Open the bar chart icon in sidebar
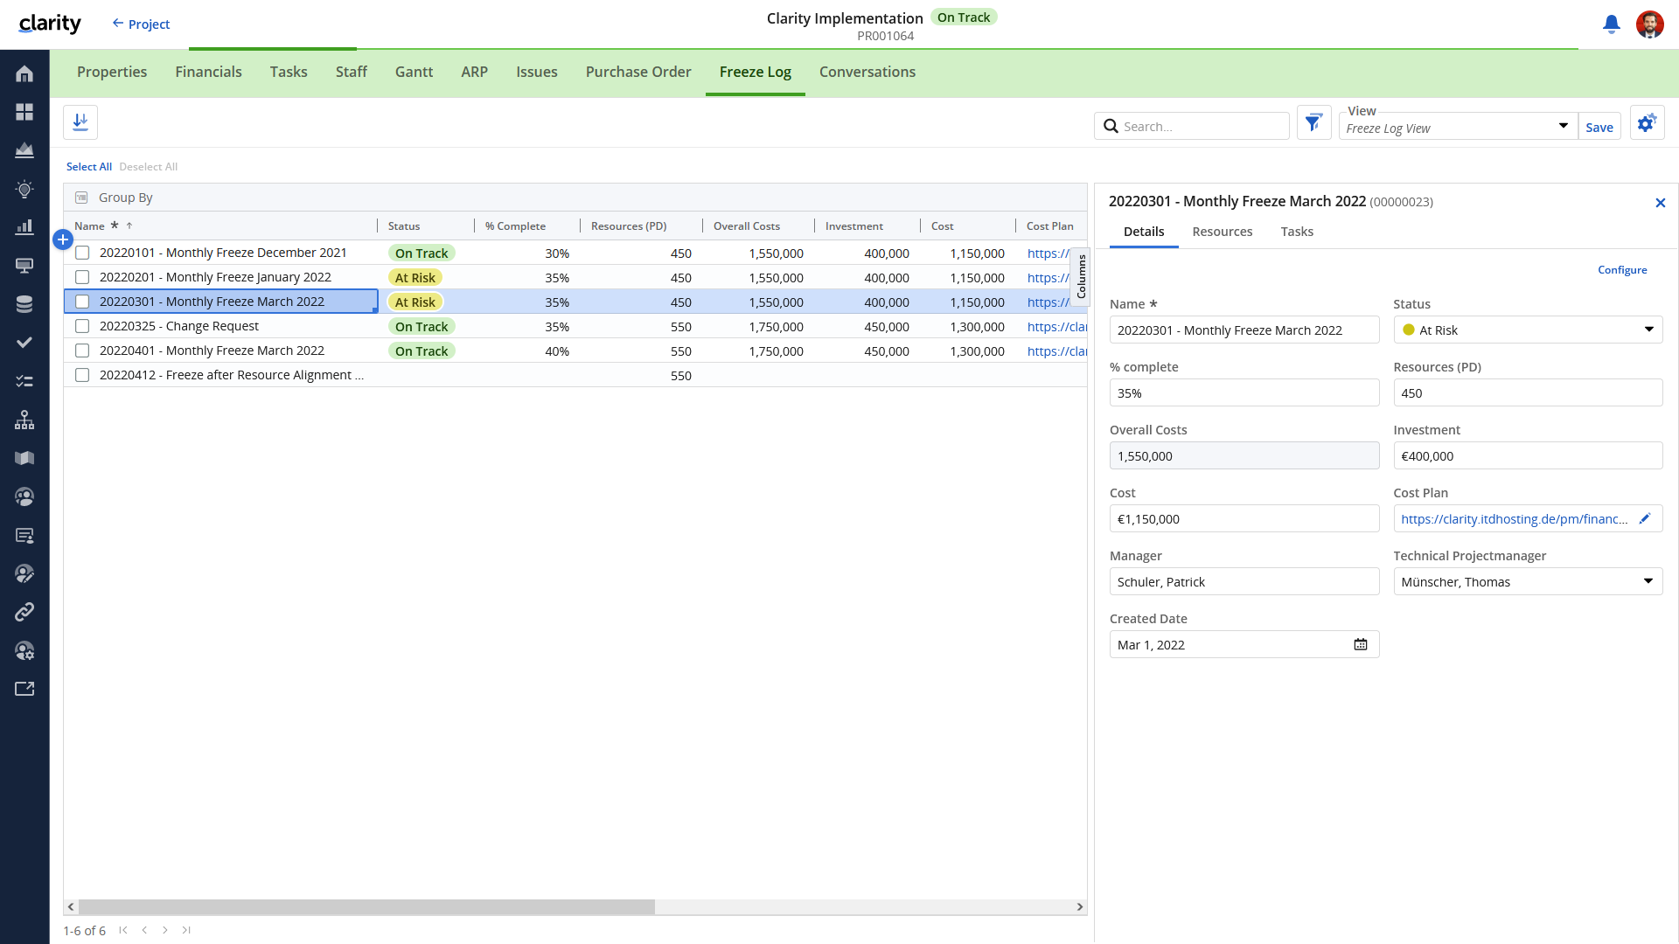1679x944 pixels. (x=24, y=227)
